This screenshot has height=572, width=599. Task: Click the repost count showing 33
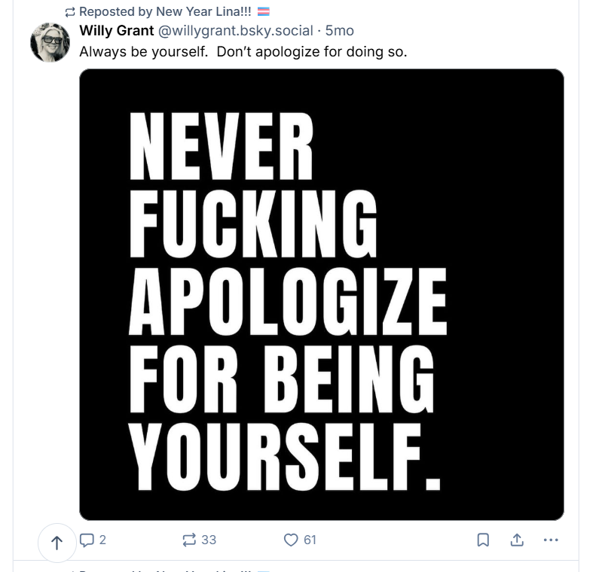click(x=209, y=540)
